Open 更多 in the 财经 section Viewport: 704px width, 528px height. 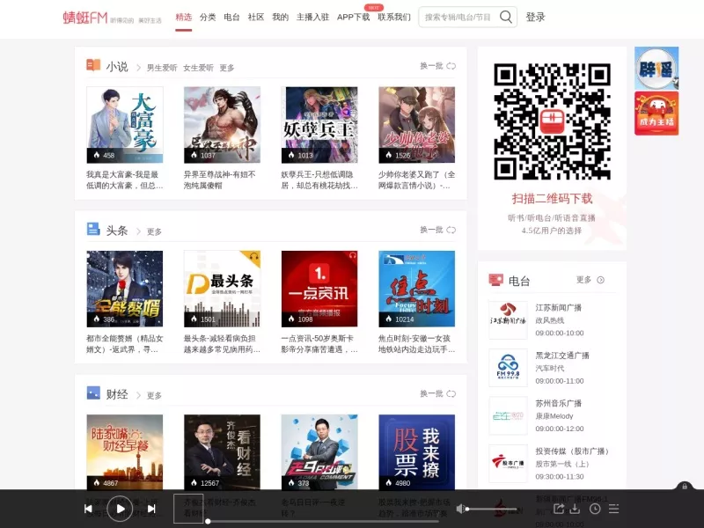tap(154, 395)
